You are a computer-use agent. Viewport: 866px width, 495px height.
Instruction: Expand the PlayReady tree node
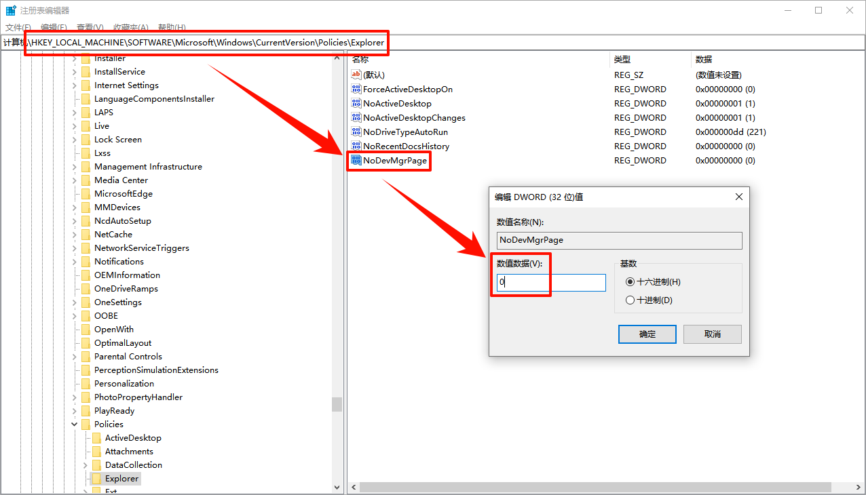(75, 410)
